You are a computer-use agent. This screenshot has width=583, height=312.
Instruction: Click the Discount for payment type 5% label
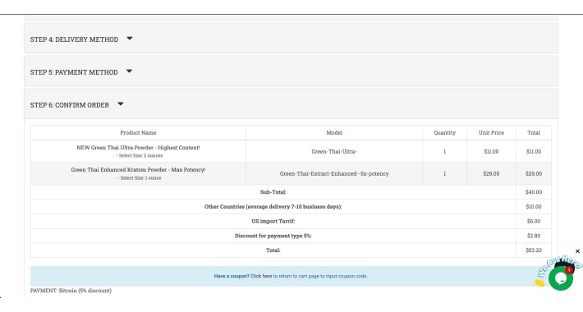[273, 236]
